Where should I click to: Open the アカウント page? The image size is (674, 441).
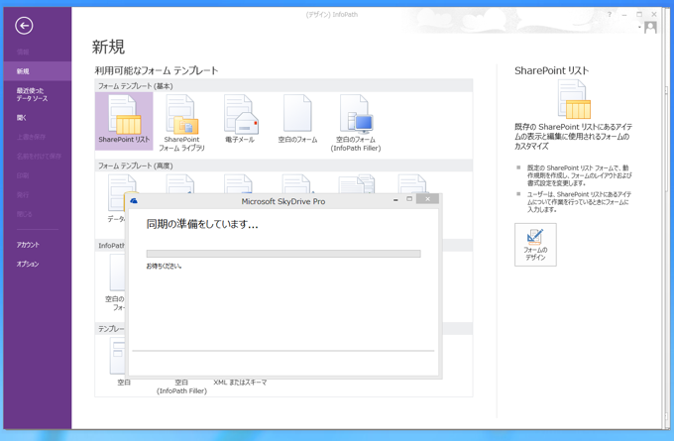(28, 245)
